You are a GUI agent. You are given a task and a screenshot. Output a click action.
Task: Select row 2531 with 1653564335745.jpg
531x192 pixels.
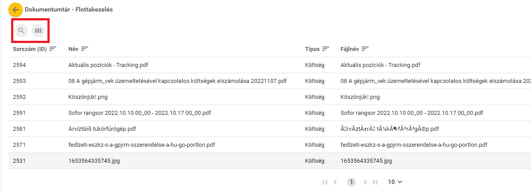point(94,161)
